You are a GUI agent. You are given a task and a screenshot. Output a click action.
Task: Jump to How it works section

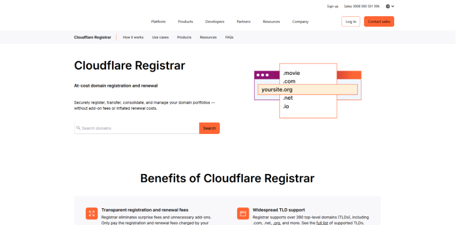133,37
